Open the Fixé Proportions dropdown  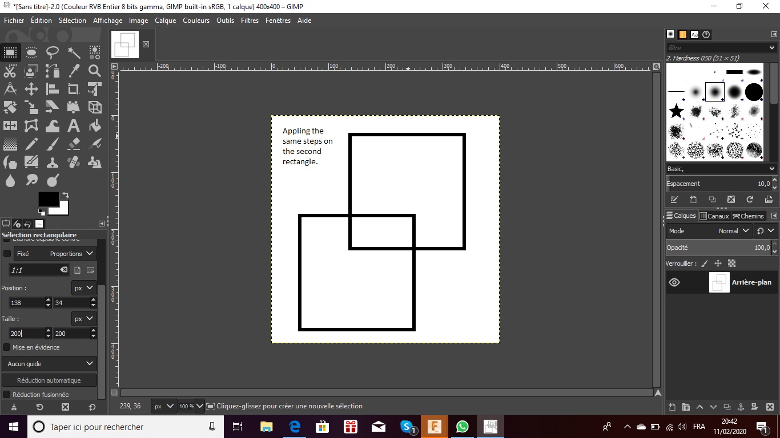coord(55,254)
